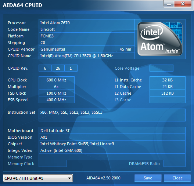Click the AIDA64 CPUID window title
The width and height of the screenshot is (194, 186).
pos(22,5)
